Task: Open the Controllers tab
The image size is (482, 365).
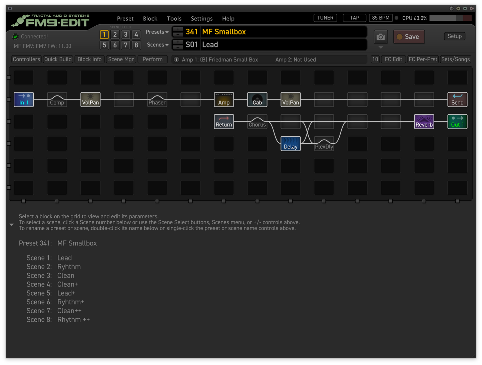Action: click(x=26, y=59)
